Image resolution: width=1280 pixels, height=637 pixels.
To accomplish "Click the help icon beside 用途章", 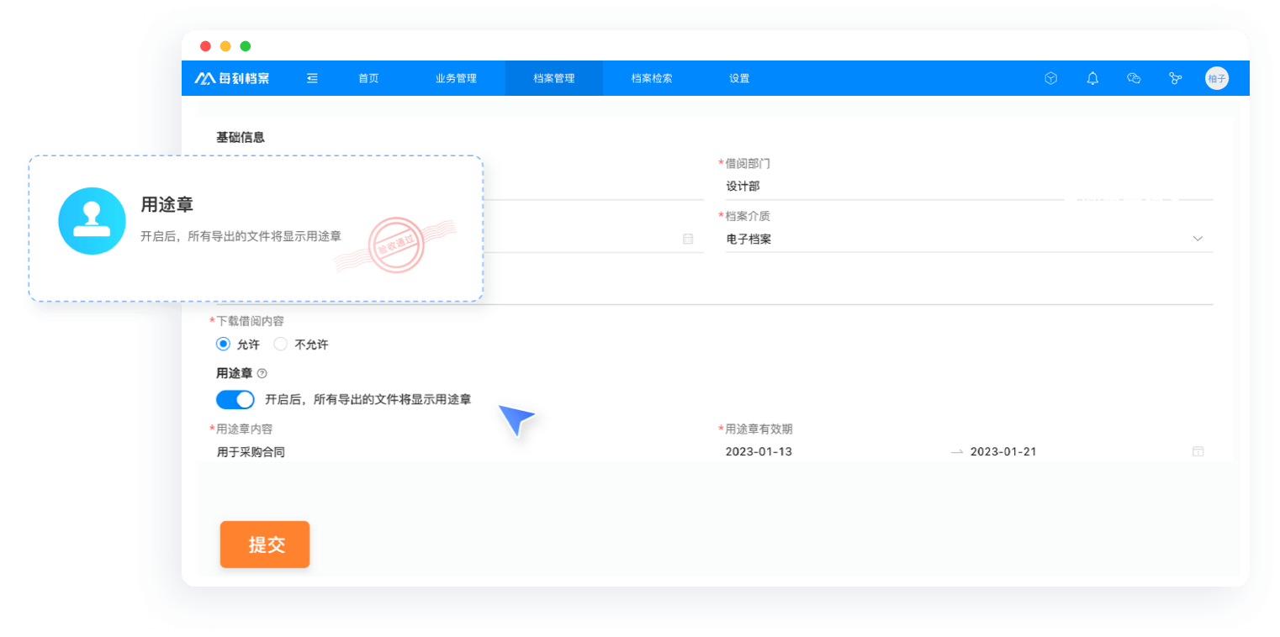I will click(x=262, y=373).
